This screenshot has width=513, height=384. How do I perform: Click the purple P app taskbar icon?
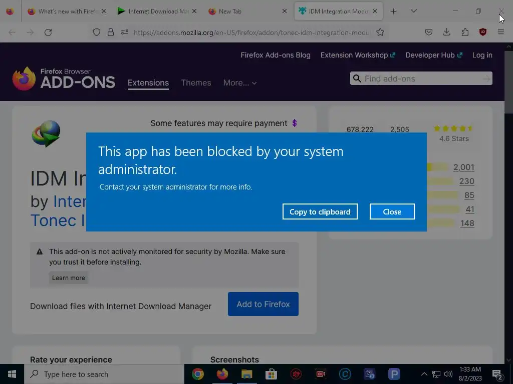394,374
